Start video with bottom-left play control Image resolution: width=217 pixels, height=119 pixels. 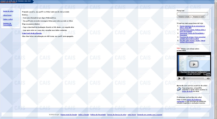click(180, 78)
